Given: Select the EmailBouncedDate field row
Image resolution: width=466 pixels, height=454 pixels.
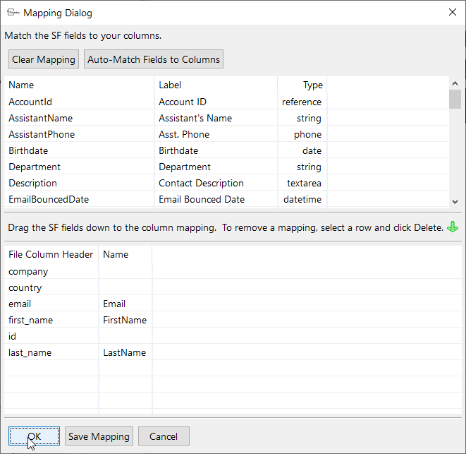Looking at the screenshot, I should (49, 199).
